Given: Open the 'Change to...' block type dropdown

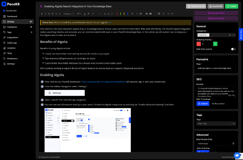Looking at the screenshot, I should [x=69, y=14].
